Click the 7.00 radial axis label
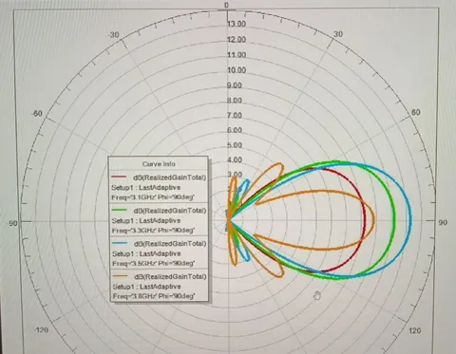456x354 pixels. pyautogui.click(x=235, y=115)
